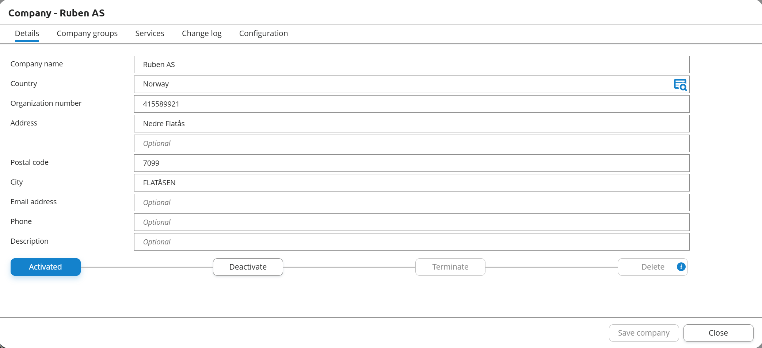Switch to the Services tab
The image size is (762, 348).
click(149, 34)
